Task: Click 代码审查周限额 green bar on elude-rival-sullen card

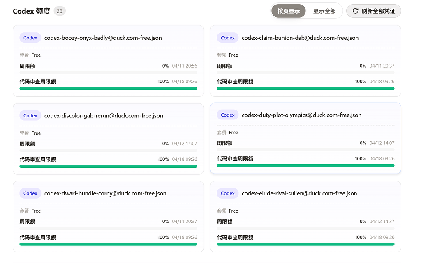Action: (305, 244)
